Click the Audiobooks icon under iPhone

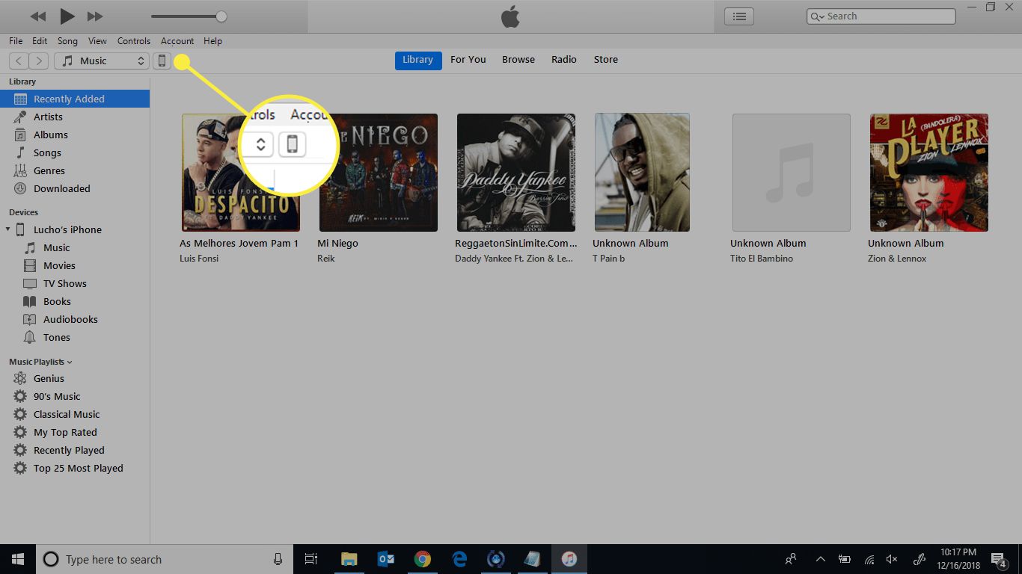[x=30, y=319]
